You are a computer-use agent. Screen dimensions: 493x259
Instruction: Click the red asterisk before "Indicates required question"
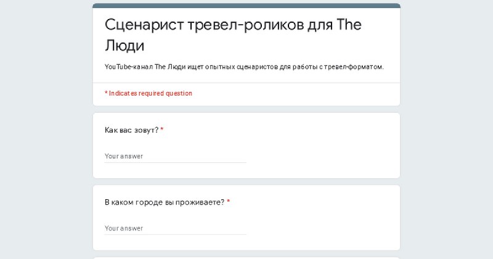[x=106, y=93]
